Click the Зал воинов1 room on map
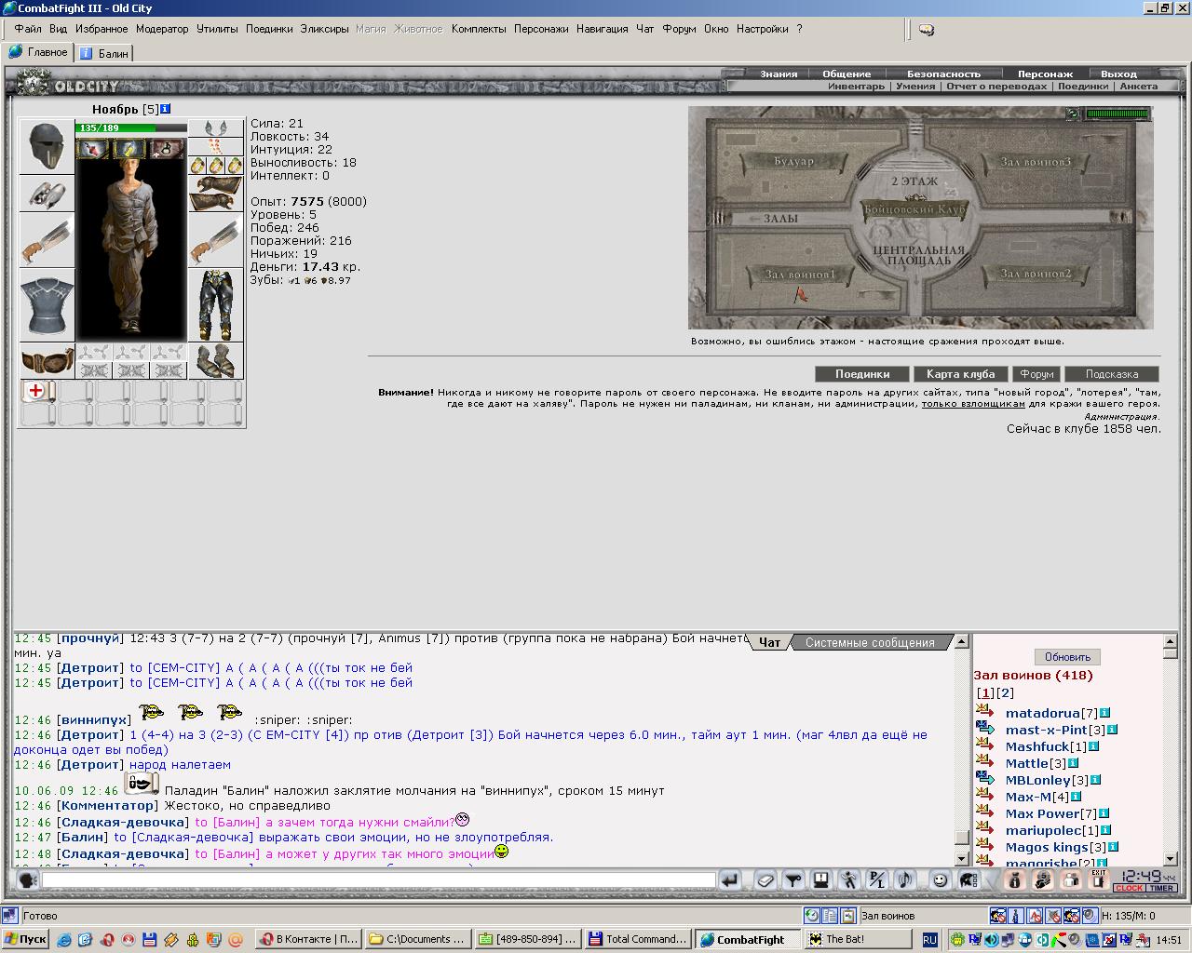 pyautogui.click(x=801, y=275)
